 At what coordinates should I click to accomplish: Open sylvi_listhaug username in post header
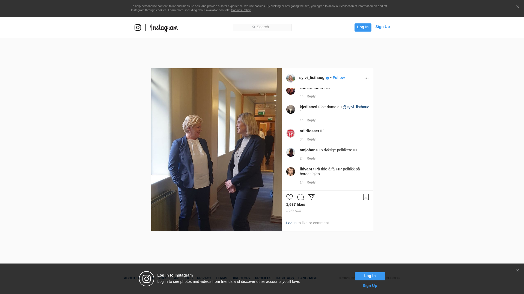pyautogui.click(x=312, y=78)
